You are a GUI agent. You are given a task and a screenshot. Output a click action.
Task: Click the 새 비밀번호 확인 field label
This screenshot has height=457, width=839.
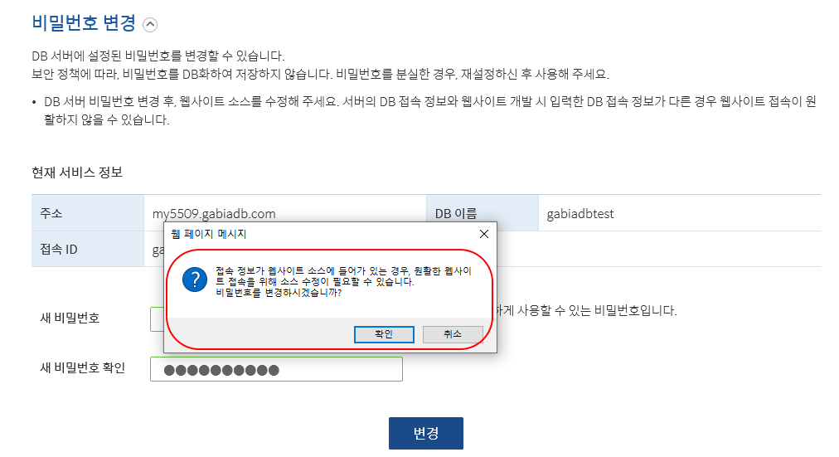pos(83,368)
